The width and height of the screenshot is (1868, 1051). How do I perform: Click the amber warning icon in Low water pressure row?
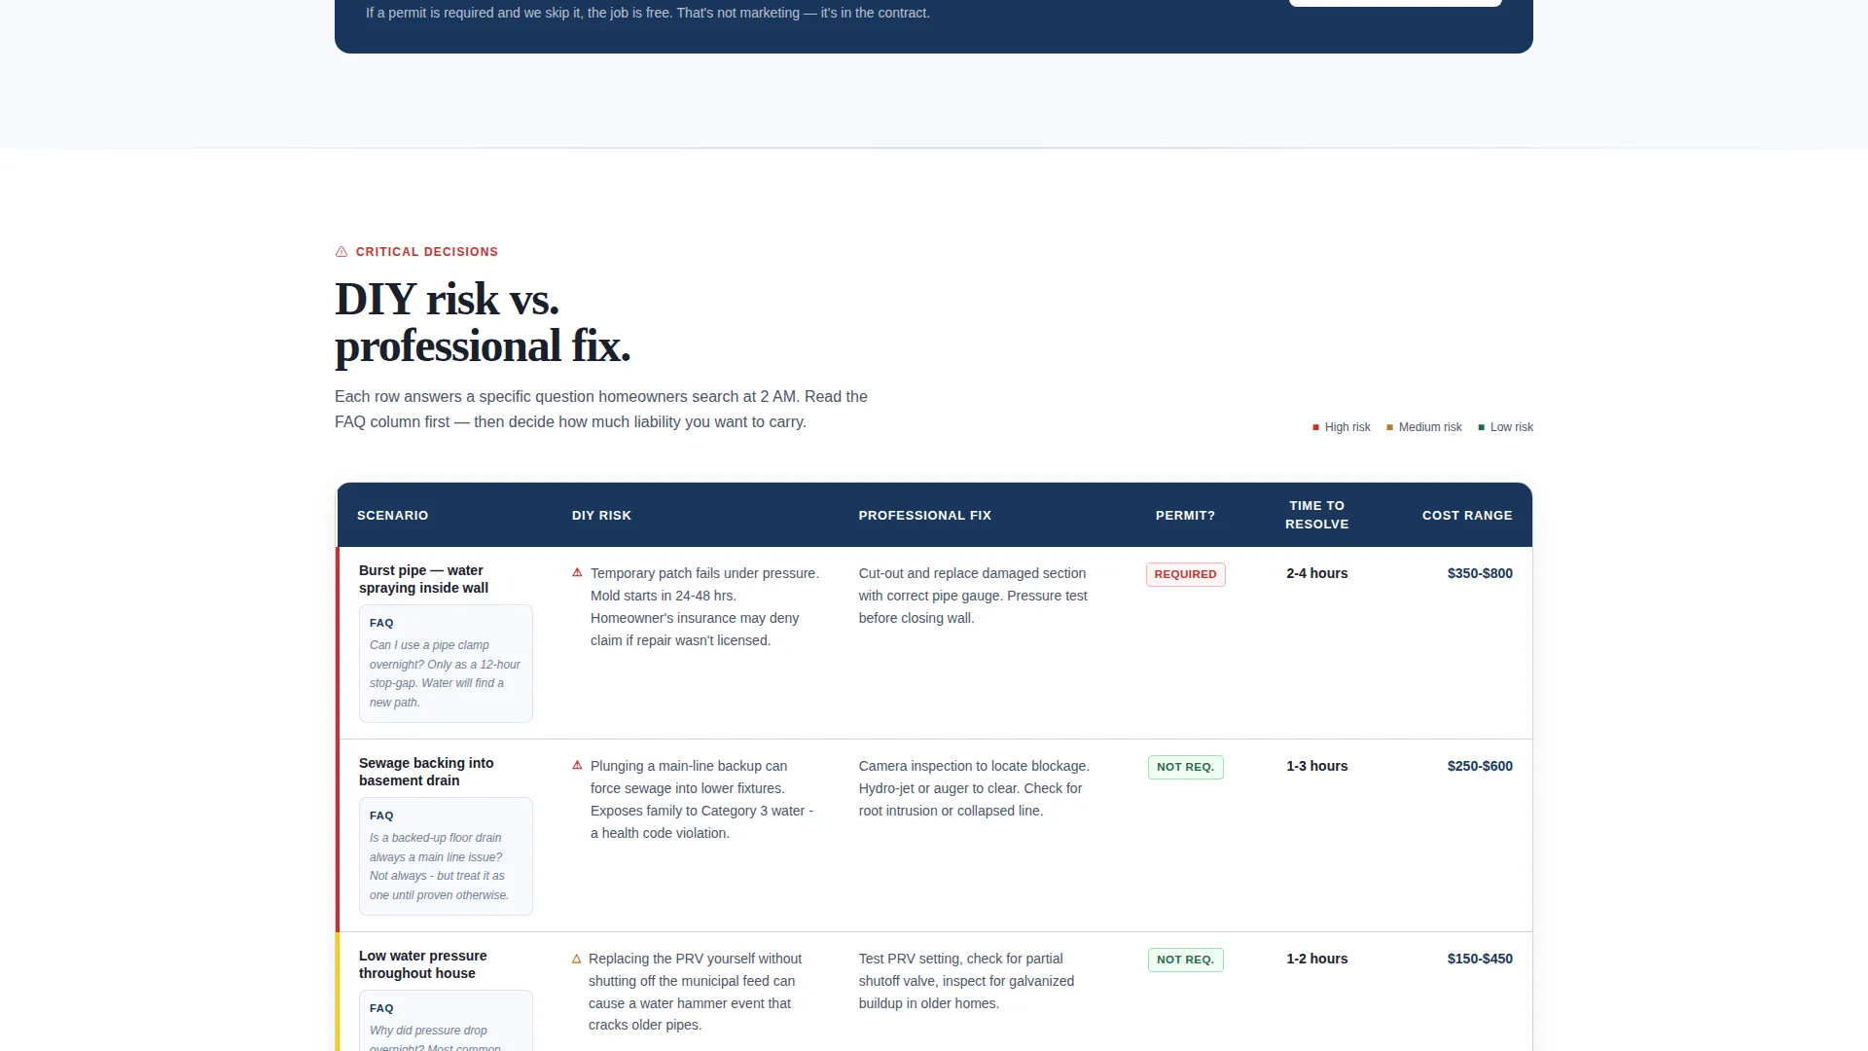click(576, 959)
